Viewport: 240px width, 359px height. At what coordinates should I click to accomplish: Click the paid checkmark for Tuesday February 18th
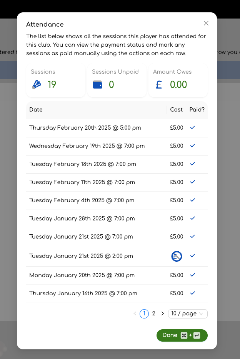click(x=193, y=164)
